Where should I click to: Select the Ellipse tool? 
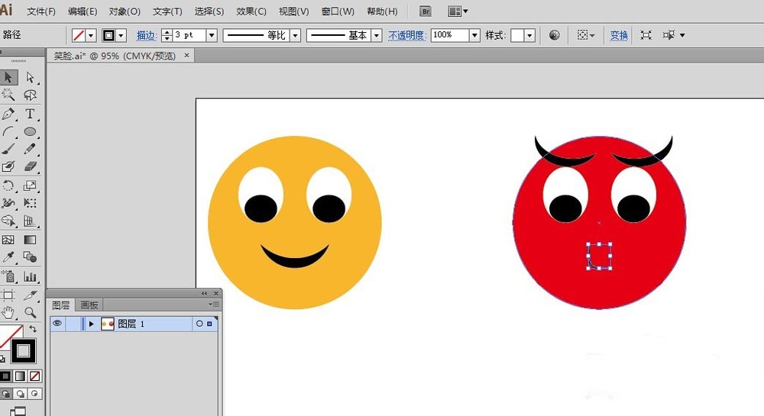tap(30, 131)
